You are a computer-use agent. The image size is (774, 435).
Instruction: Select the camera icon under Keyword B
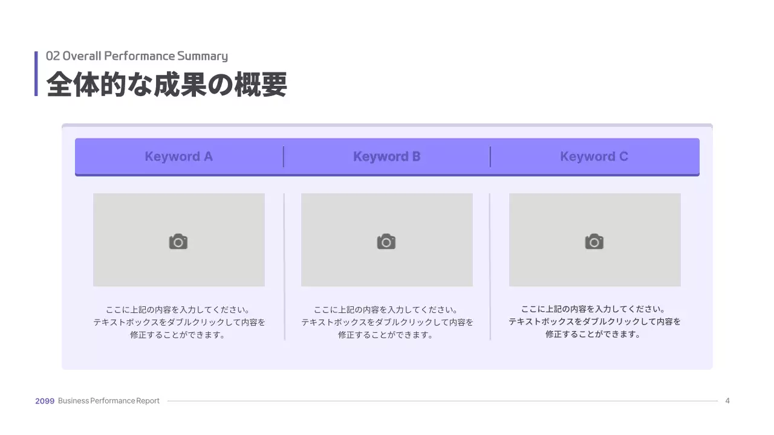coord(386,242)
